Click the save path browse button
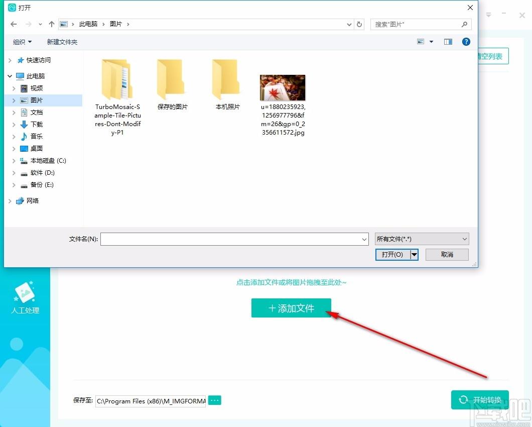The height and width of the screenshot is (427, 532). (x=214, y=400)
